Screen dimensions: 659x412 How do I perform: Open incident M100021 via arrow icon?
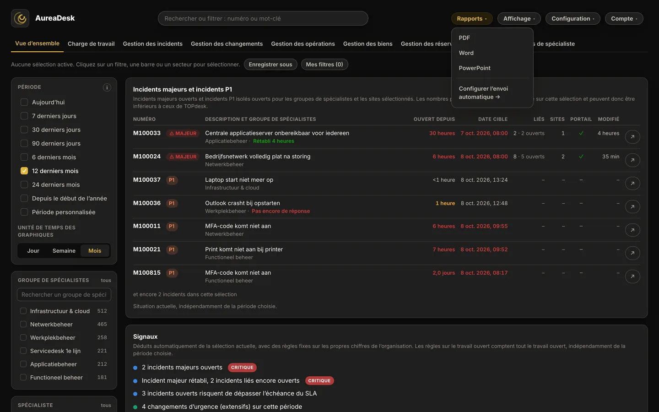(632, 253)
